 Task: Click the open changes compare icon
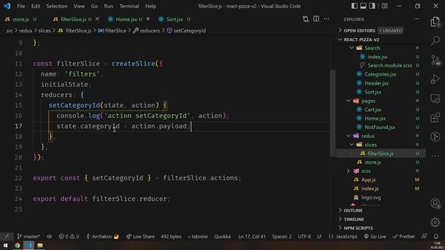[305, 19]
